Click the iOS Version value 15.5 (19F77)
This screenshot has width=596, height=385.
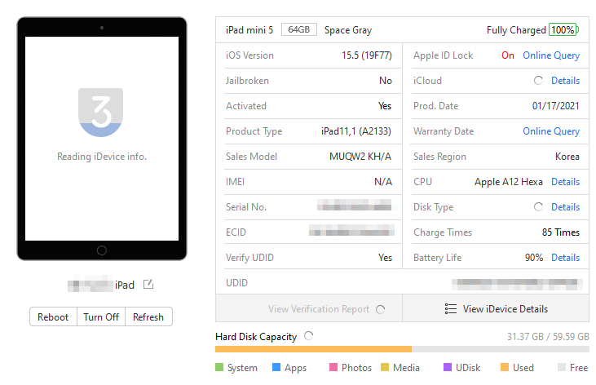366,55
